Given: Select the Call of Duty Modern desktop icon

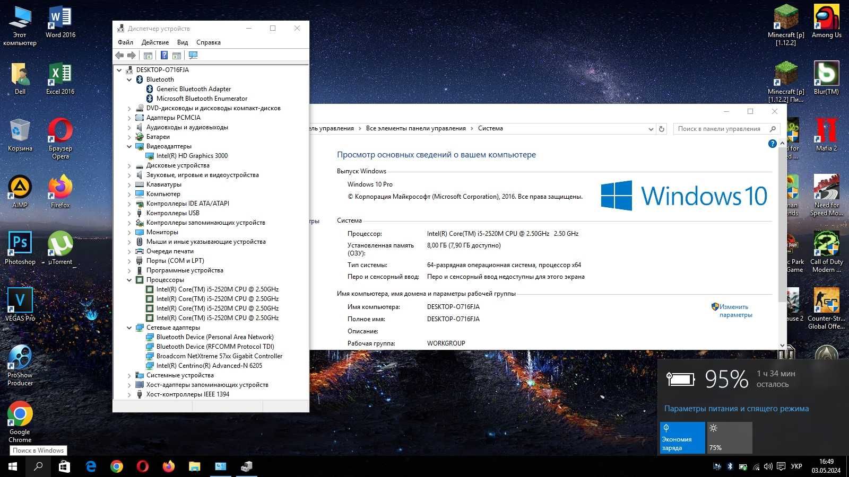Looking at the screenshot, I should pos(827,252).
